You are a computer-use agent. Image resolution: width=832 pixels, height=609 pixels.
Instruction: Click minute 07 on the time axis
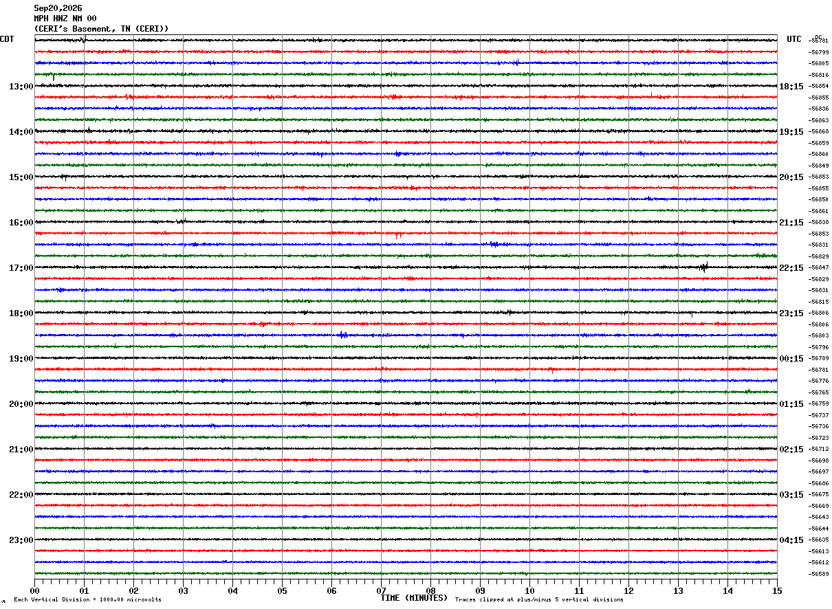click(381, 590)
